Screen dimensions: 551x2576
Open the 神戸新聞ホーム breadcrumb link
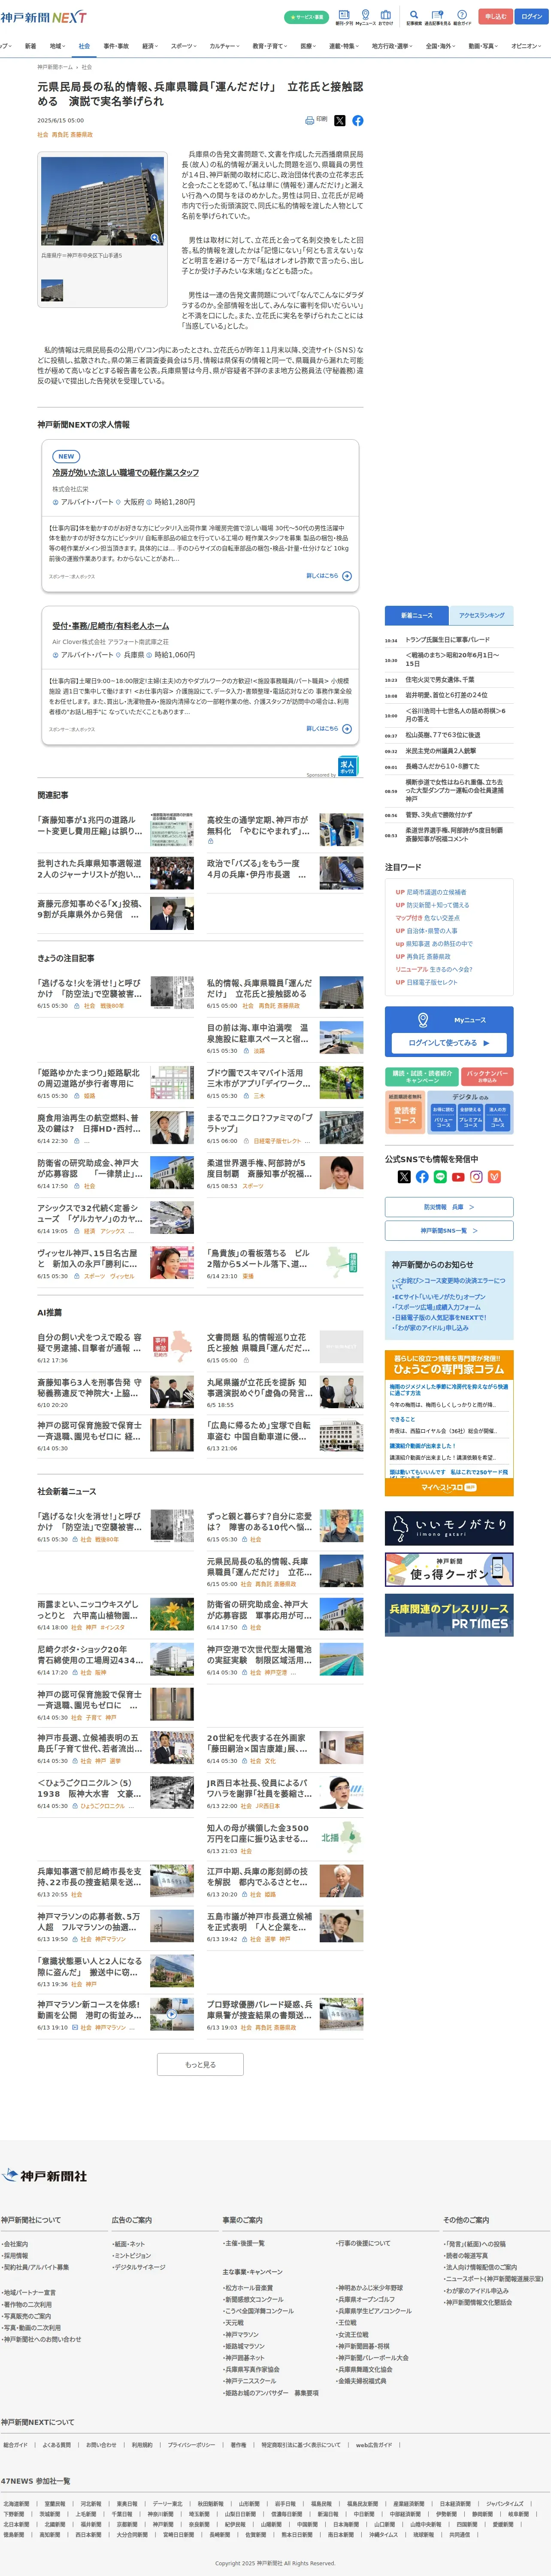(55, 67)
